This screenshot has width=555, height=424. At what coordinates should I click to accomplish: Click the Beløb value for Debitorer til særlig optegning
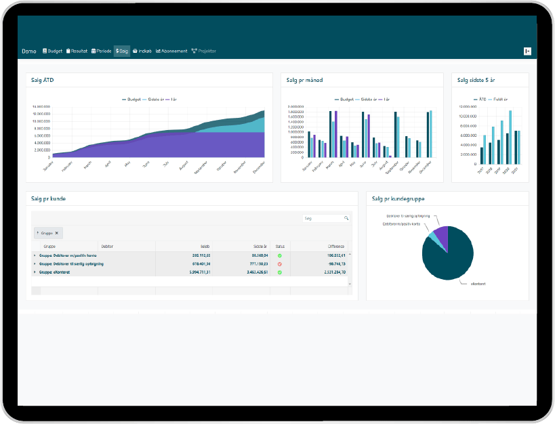[201, 264]
